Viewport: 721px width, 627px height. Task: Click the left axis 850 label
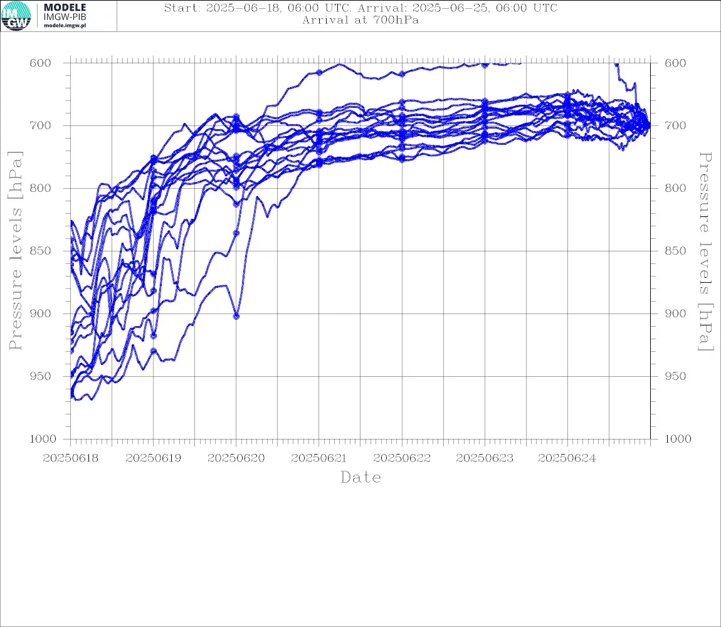[41, 251]
